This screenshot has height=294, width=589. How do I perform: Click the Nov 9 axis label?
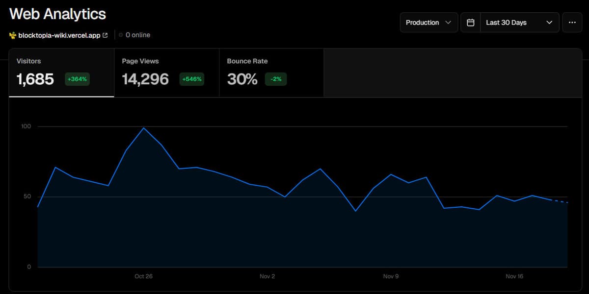pyautogui.click(x=391, y=276)
